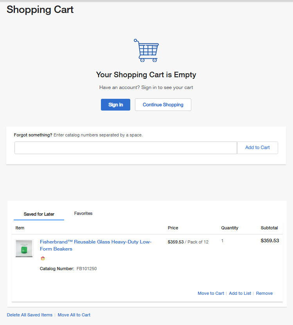Select catalog number FB101250 text
Image resolution: width=293 pixels, height=325 pixels.
[x=86, y=269]
